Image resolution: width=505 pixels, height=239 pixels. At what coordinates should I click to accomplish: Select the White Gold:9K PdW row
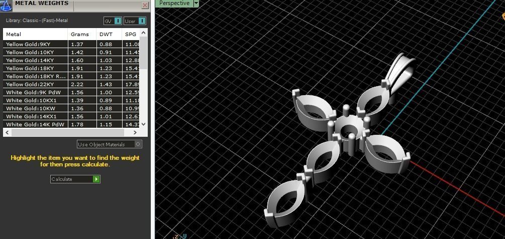click(x=71, y=92)
